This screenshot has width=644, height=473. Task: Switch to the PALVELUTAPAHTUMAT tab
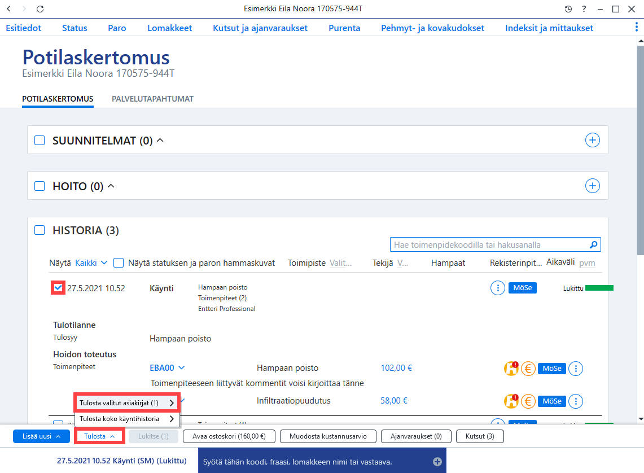click(152, 99)
